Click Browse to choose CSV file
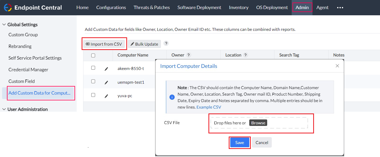 [x=258, y=123]
